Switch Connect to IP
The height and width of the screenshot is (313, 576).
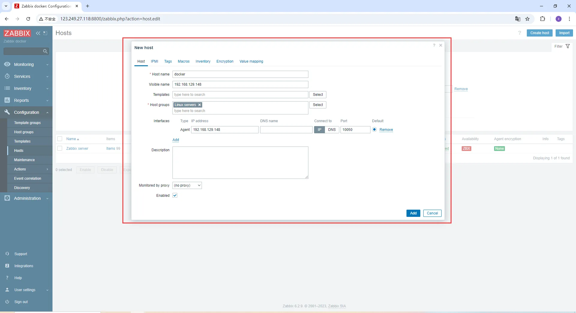pos(319,130)
